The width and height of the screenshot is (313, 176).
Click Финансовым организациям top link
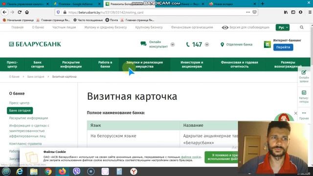[192, 27]
